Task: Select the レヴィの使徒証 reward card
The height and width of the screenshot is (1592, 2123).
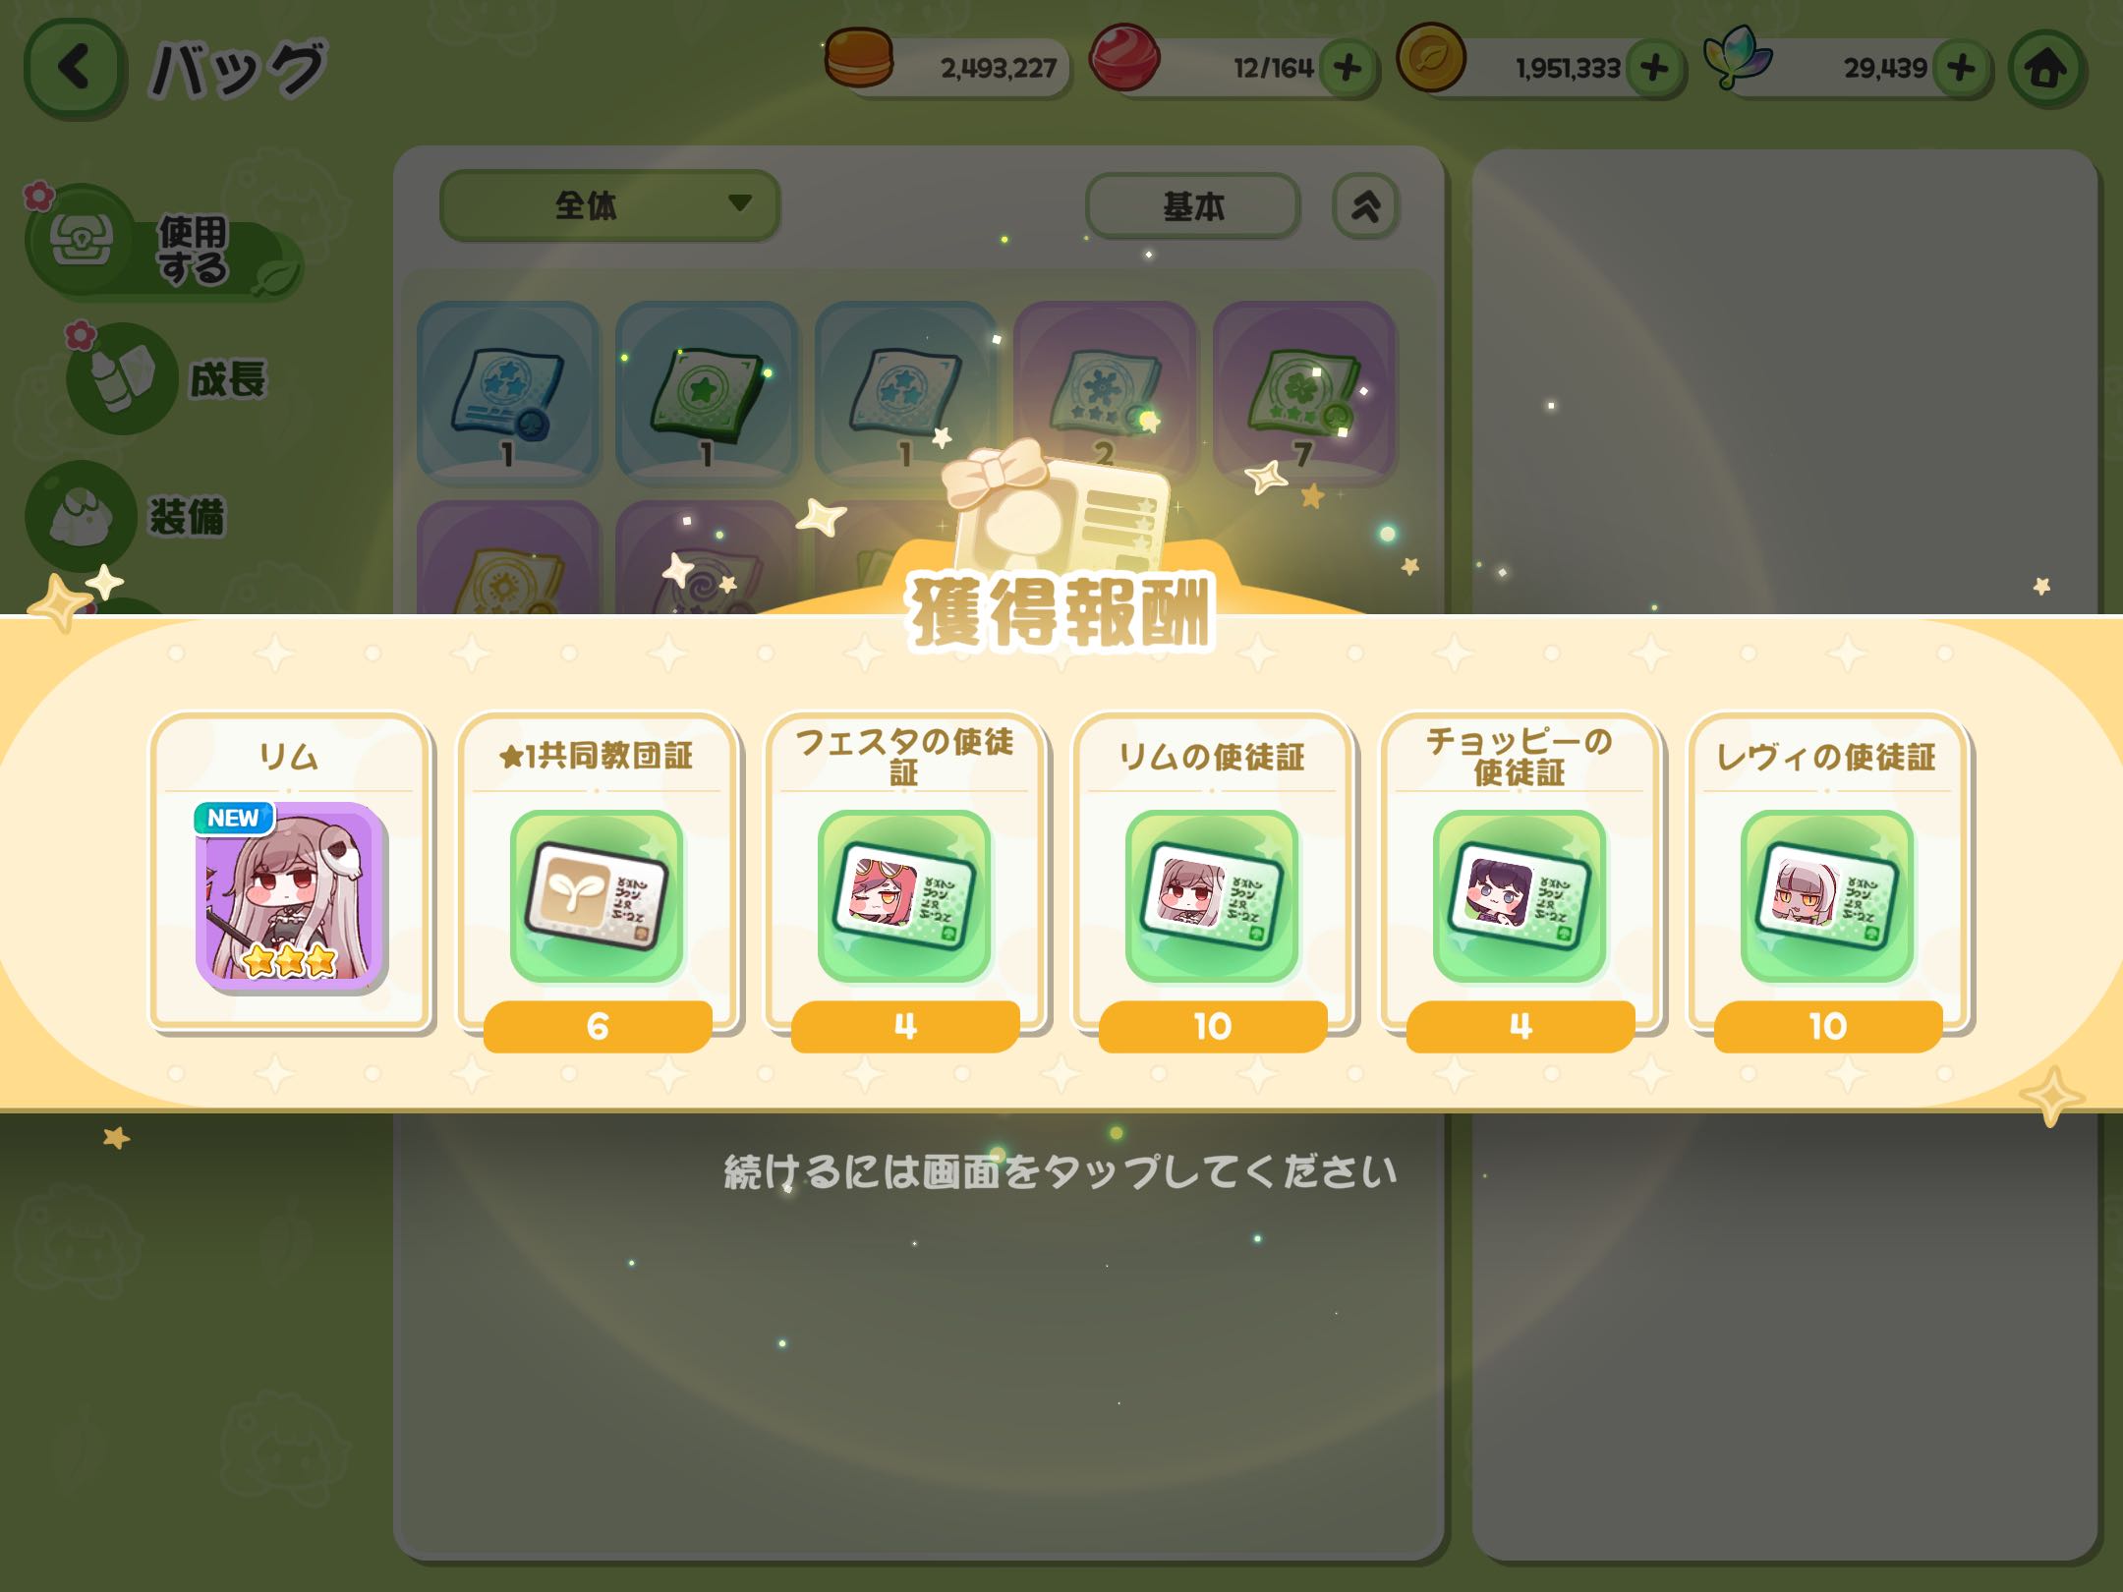Action: 1827,881
